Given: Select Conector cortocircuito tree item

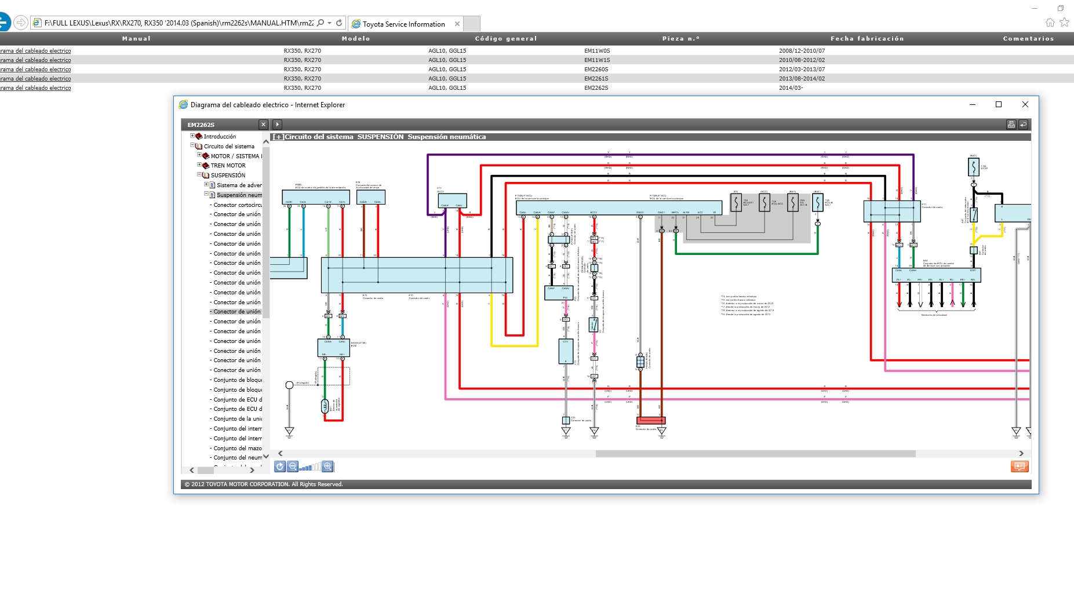Looking at the screenshot, I should pyautogui.click(x=238, y=205).
